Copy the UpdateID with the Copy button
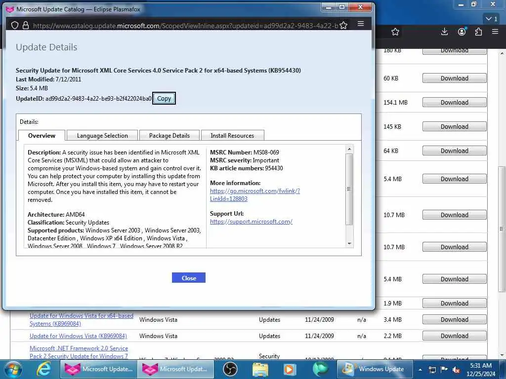The width and height of the screenshot is (506, 379). coord(164,99)
